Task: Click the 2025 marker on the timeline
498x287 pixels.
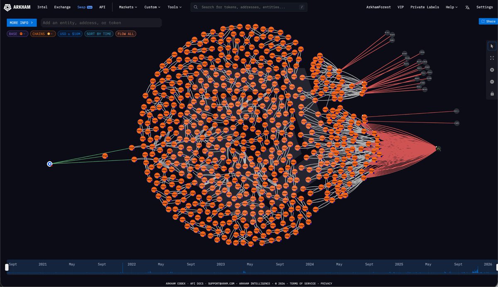Action: (399, 264)
